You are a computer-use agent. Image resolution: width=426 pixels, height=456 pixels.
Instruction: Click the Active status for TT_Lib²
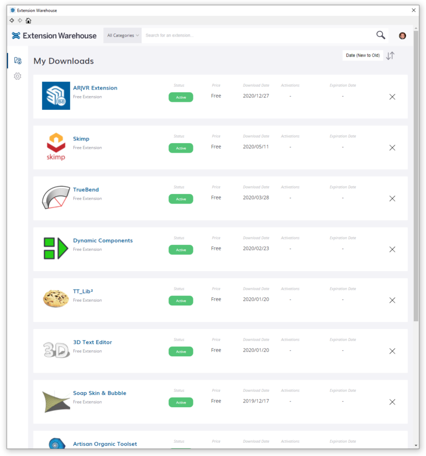pos(181,301)
